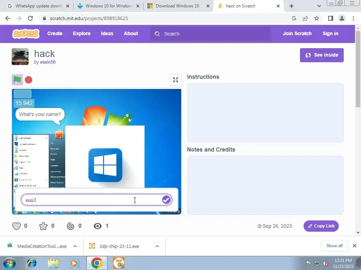Click the Notes and Credits text box
This screenshot has height=270, width=361.
[265, 185]
